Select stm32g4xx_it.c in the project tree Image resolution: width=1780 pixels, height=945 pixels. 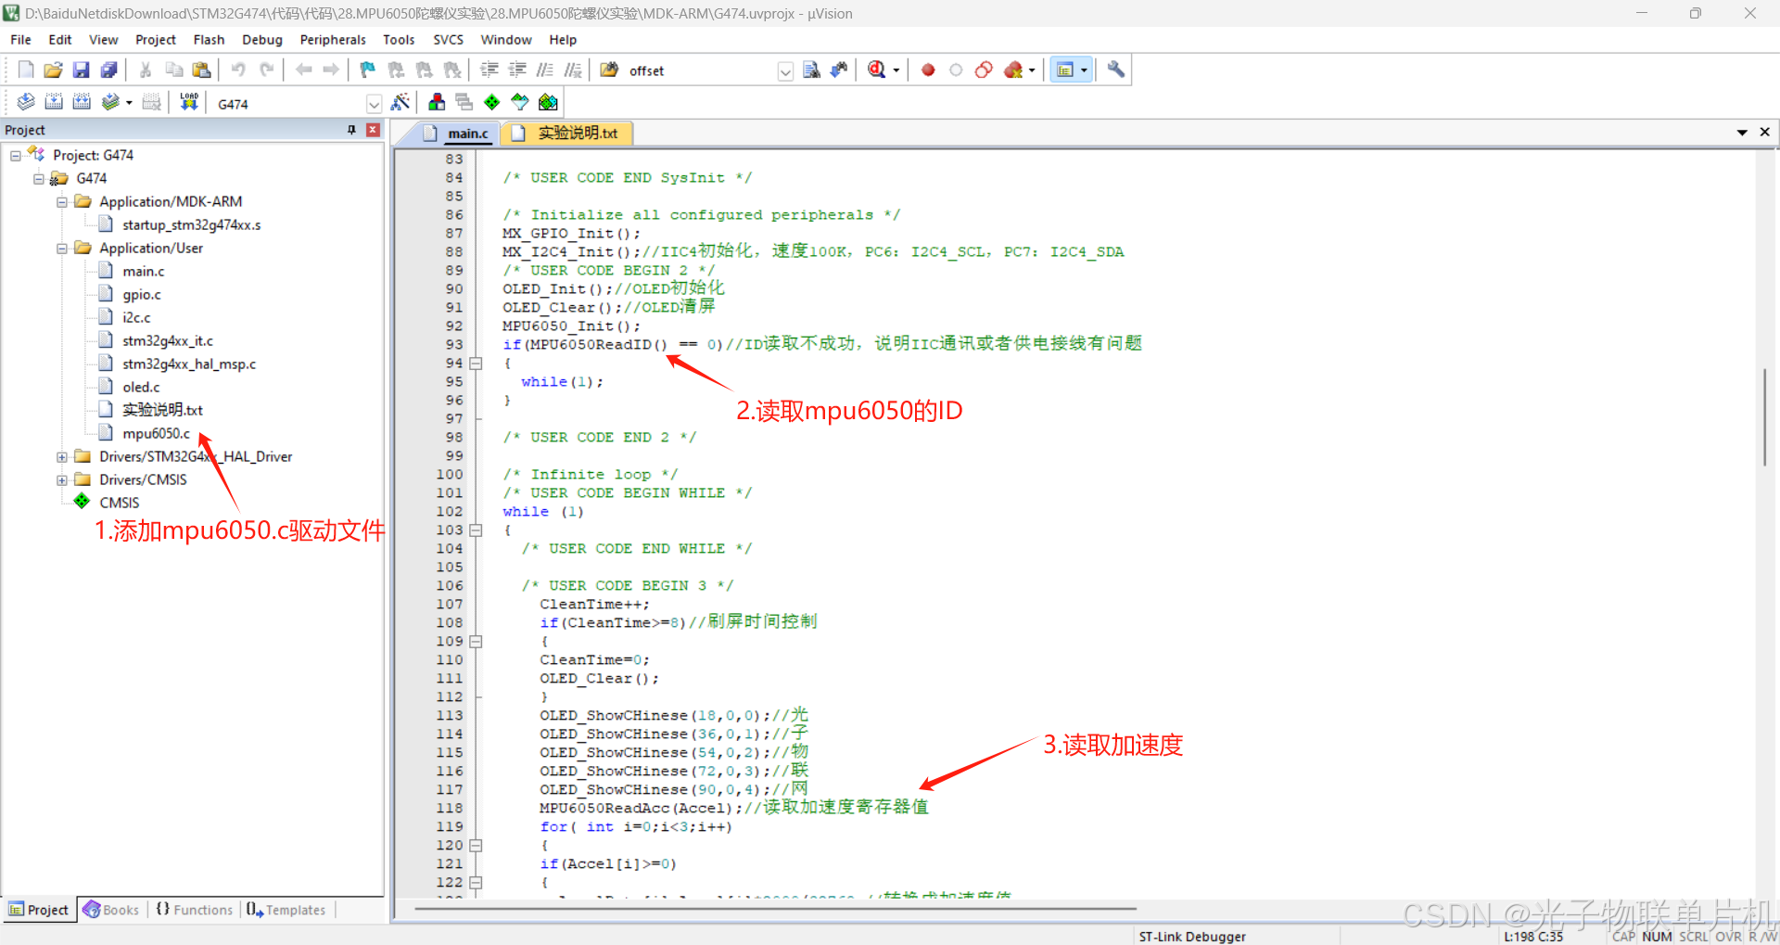point(168,340)
